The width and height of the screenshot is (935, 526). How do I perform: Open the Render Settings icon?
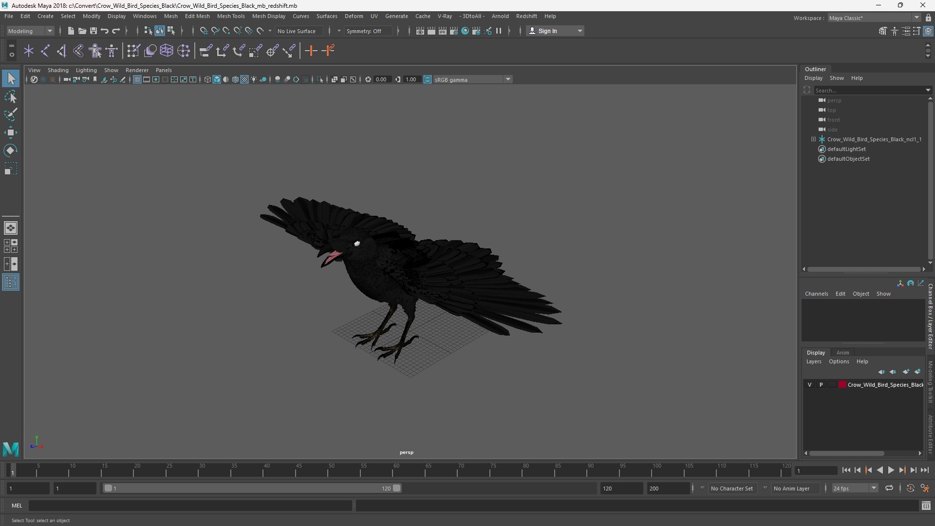click(x=454, y=31)
